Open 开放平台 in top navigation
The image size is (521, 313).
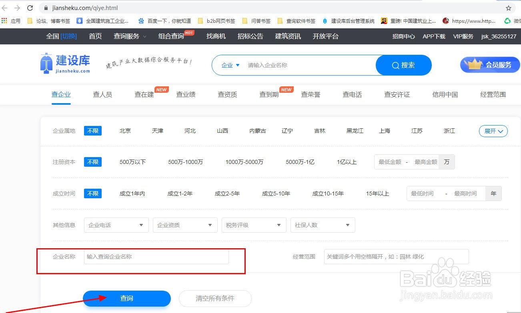[x=326, y=36]
